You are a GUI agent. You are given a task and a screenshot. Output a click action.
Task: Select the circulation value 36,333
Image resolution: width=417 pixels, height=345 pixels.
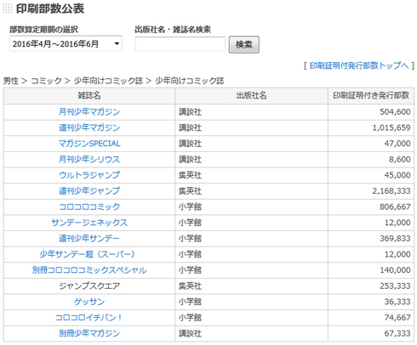pos(397,302)
